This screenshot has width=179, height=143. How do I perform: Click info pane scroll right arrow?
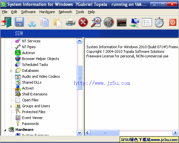pos(175,133)
